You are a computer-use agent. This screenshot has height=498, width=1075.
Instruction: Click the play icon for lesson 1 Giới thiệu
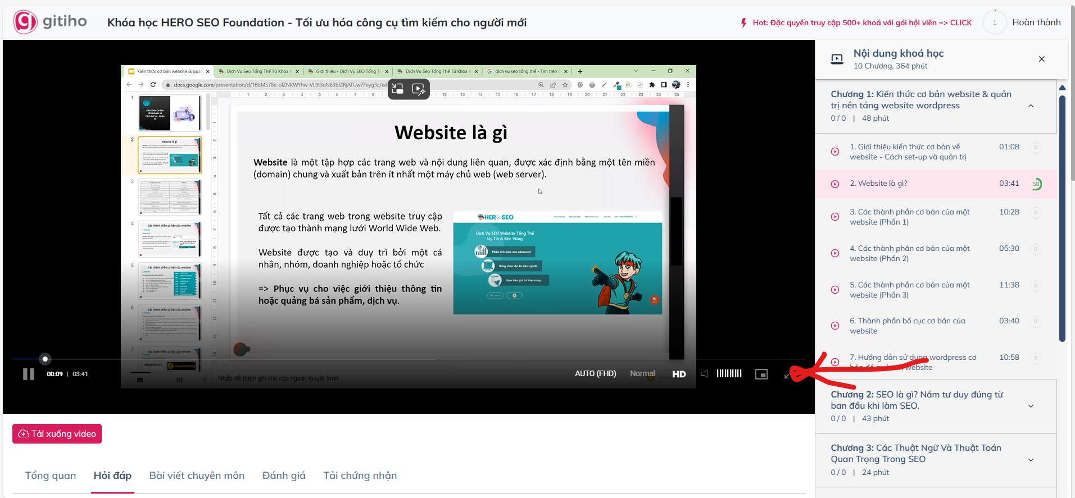point(835,152)
